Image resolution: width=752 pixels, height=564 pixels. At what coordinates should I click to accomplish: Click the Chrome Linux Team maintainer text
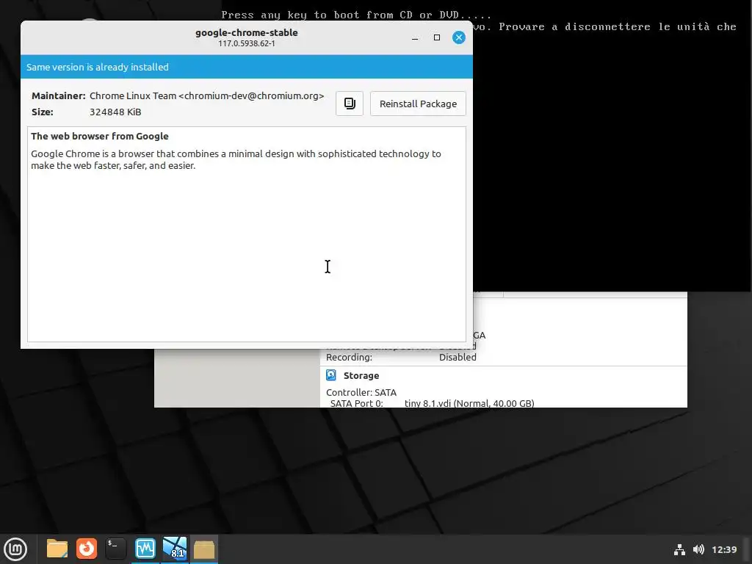206,96
